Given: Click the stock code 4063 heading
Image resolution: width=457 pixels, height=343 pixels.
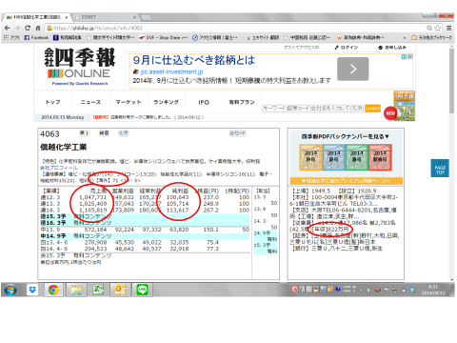Looking at the screenshot, I should pyautogui.click(x=50, y=133).
